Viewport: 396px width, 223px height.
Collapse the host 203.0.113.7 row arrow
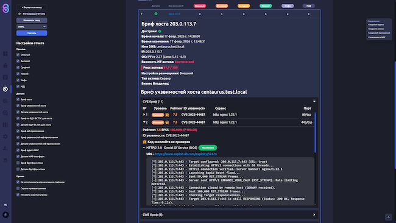141,14
